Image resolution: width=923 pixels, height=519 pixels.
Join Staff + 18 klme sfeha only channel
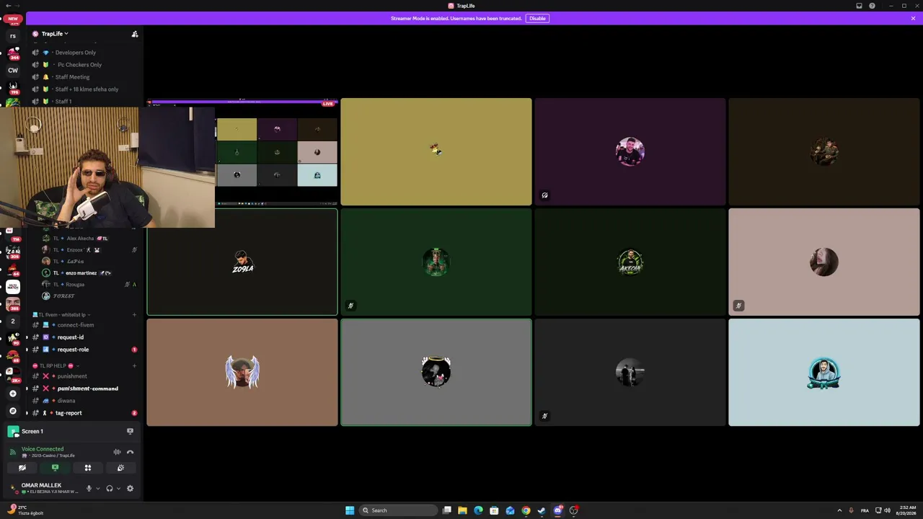pyautogui.click(x=87, y=89)
